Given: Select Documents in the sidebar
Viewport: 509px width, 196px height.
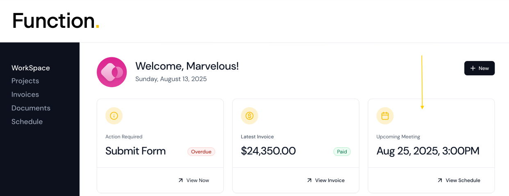Looking at the screenshot, I should pyautogui.click(x=31, y=108).
